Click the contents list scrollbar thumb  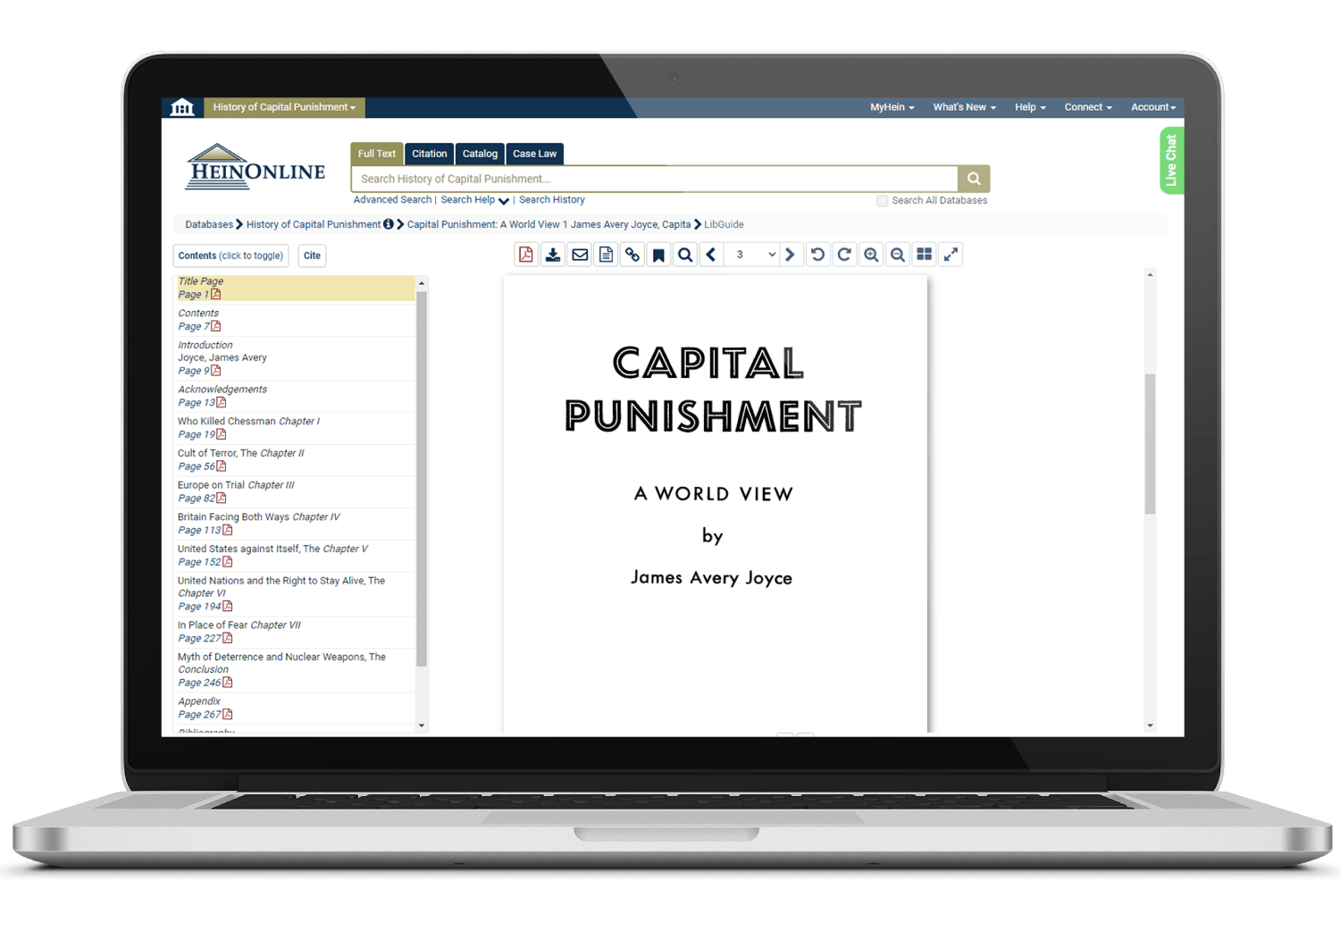pyautogui.click(x=422, y=478)
